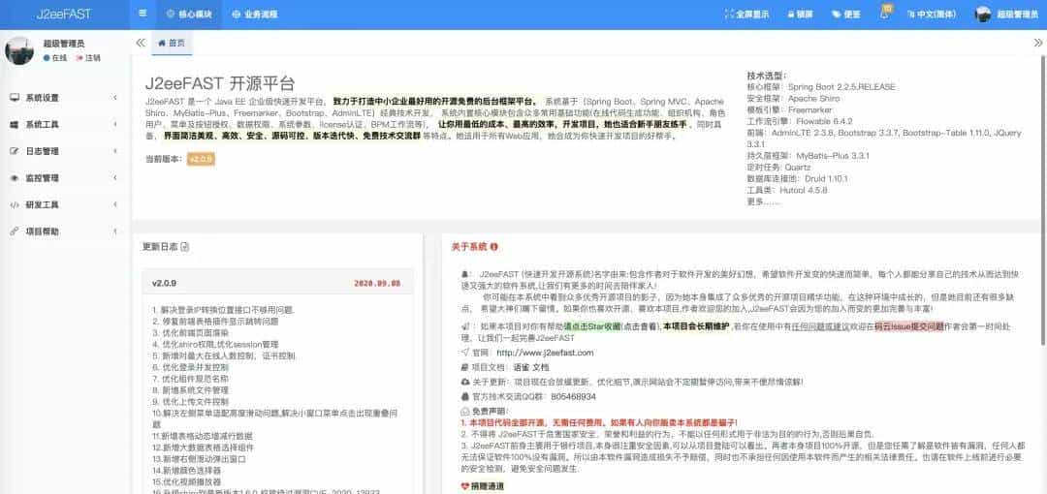Click the document icon next to 更新日志
The width and height of the screenshot is (1047, 494).
pyautogui.click(x=185, y=247)
